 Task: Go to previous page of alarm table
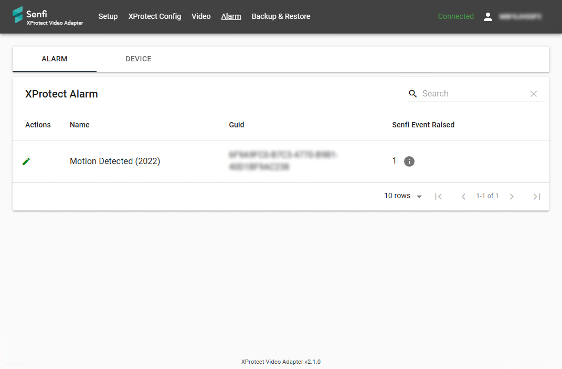[463, 197]
